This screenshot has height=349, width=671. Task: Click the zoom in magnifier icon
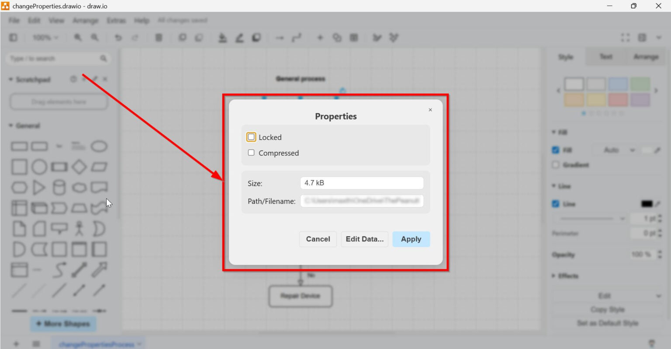[78, 38]
